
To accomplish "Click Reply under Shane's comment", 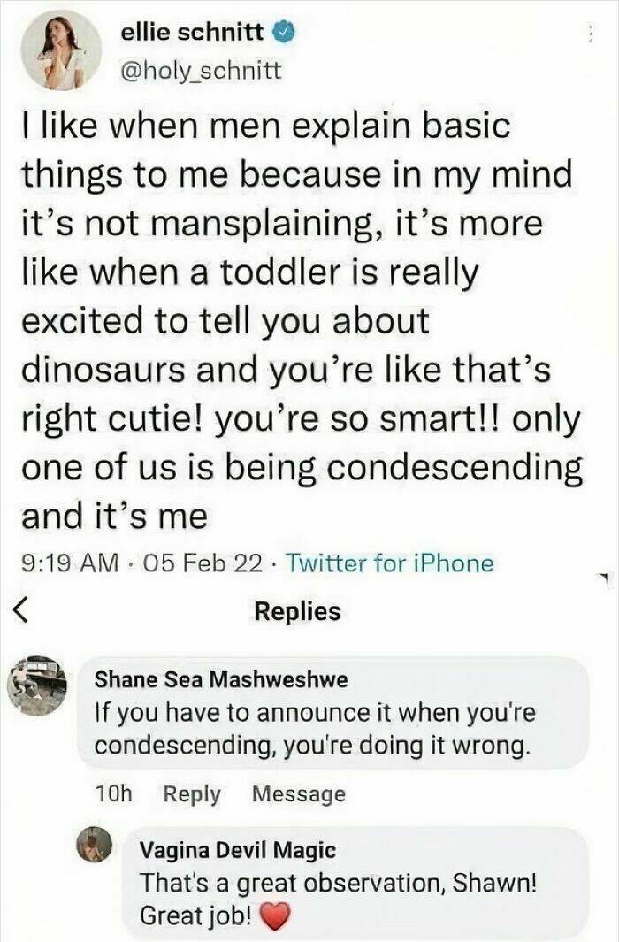I will [191, 794].
